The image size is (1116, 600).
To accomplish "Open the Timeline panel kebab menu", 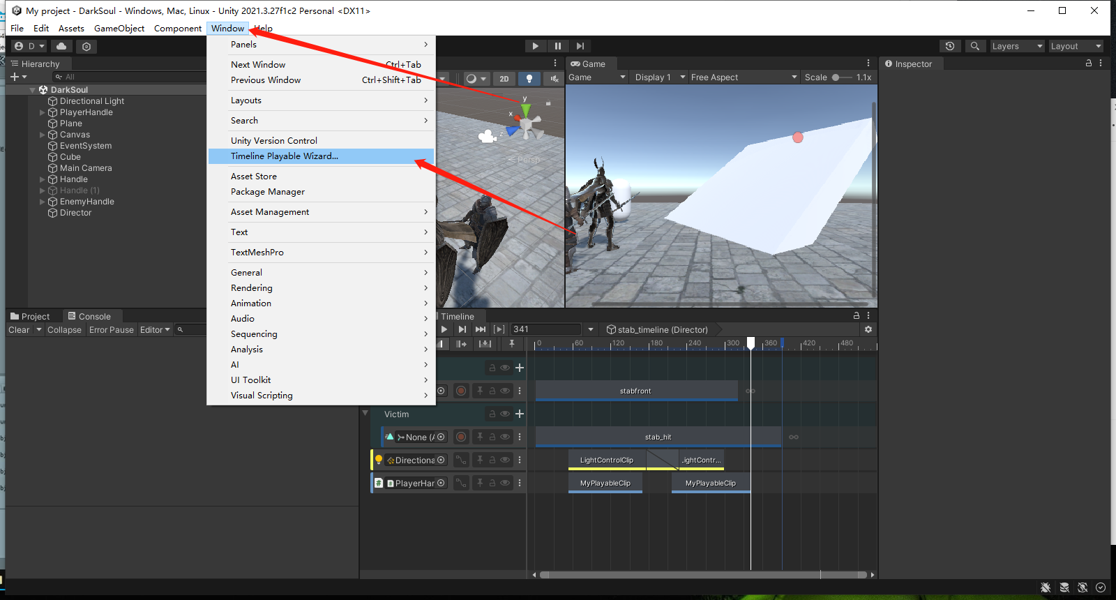I will point(868,316).
